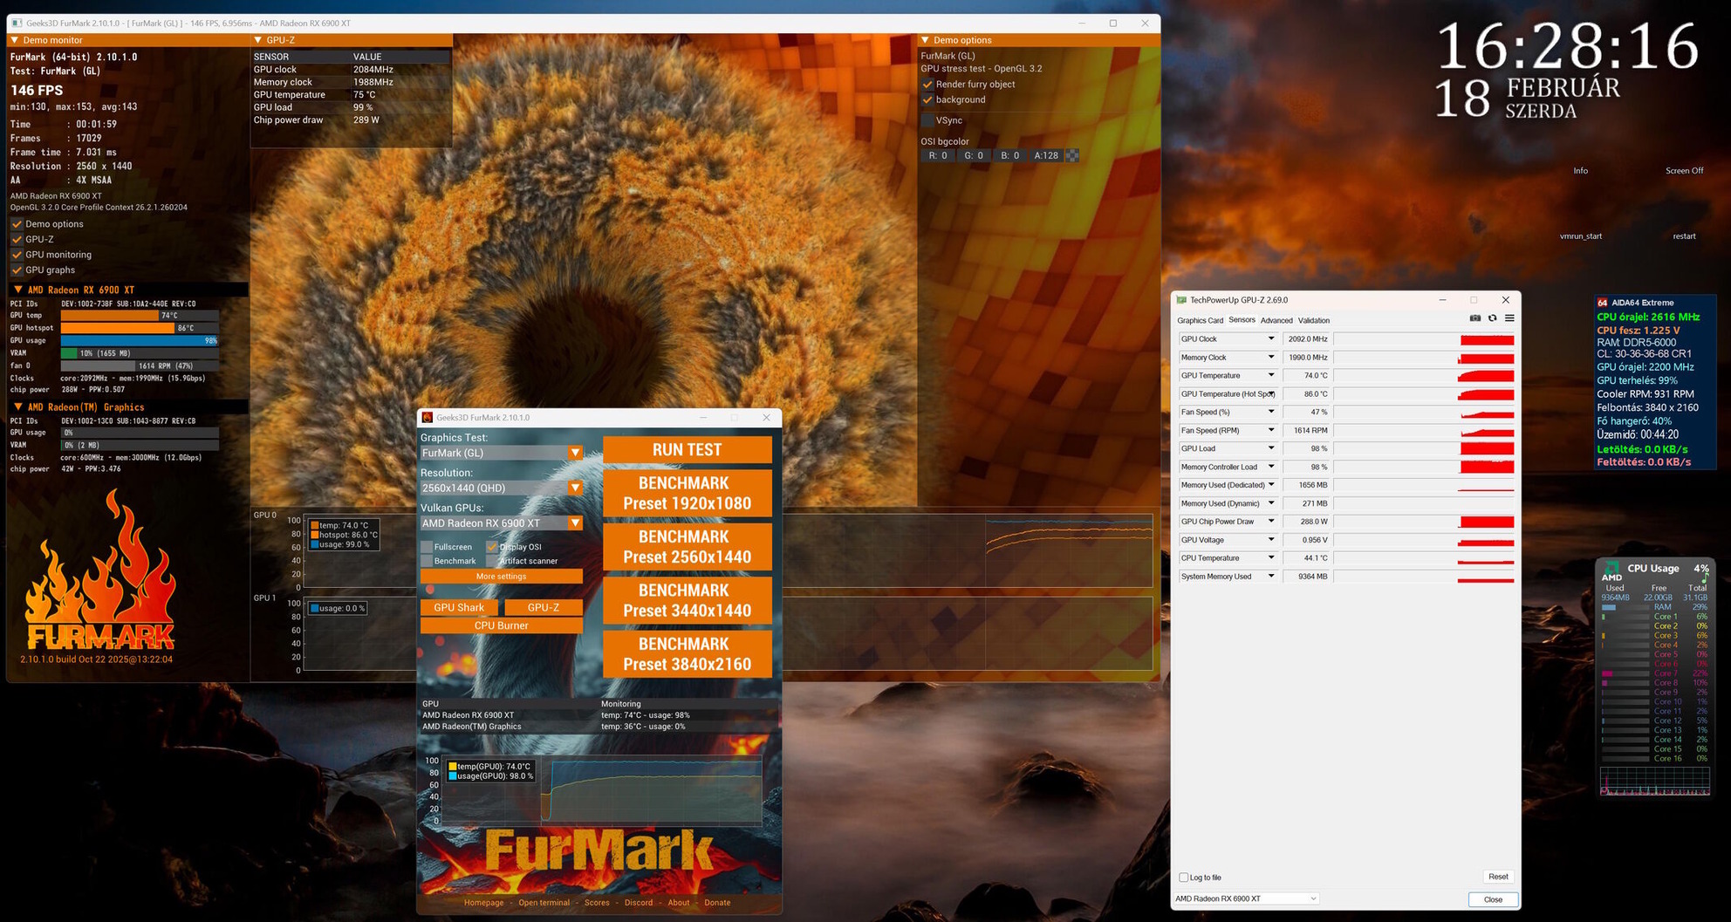
Task: Click the FurMark main window title bar icon
Action: tap(17, 24)
